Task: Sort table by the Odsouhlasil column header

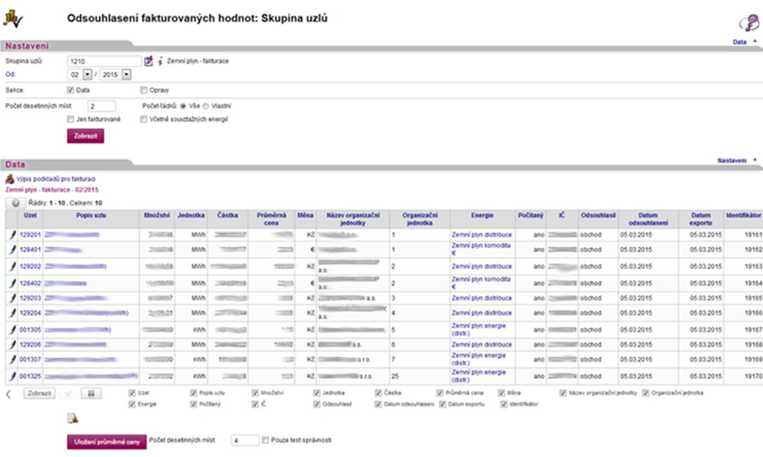Action: (598, 215)
